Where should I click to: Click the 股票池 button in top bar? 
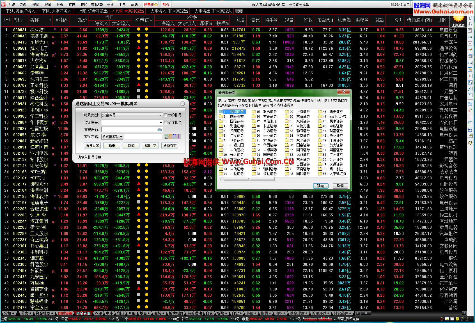(x=151, y=4)
